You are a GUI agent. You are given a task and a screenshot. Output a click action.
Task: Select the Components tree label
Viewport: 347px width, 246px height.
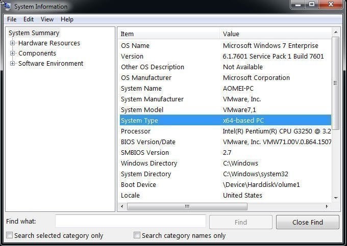tap(37, 53)
